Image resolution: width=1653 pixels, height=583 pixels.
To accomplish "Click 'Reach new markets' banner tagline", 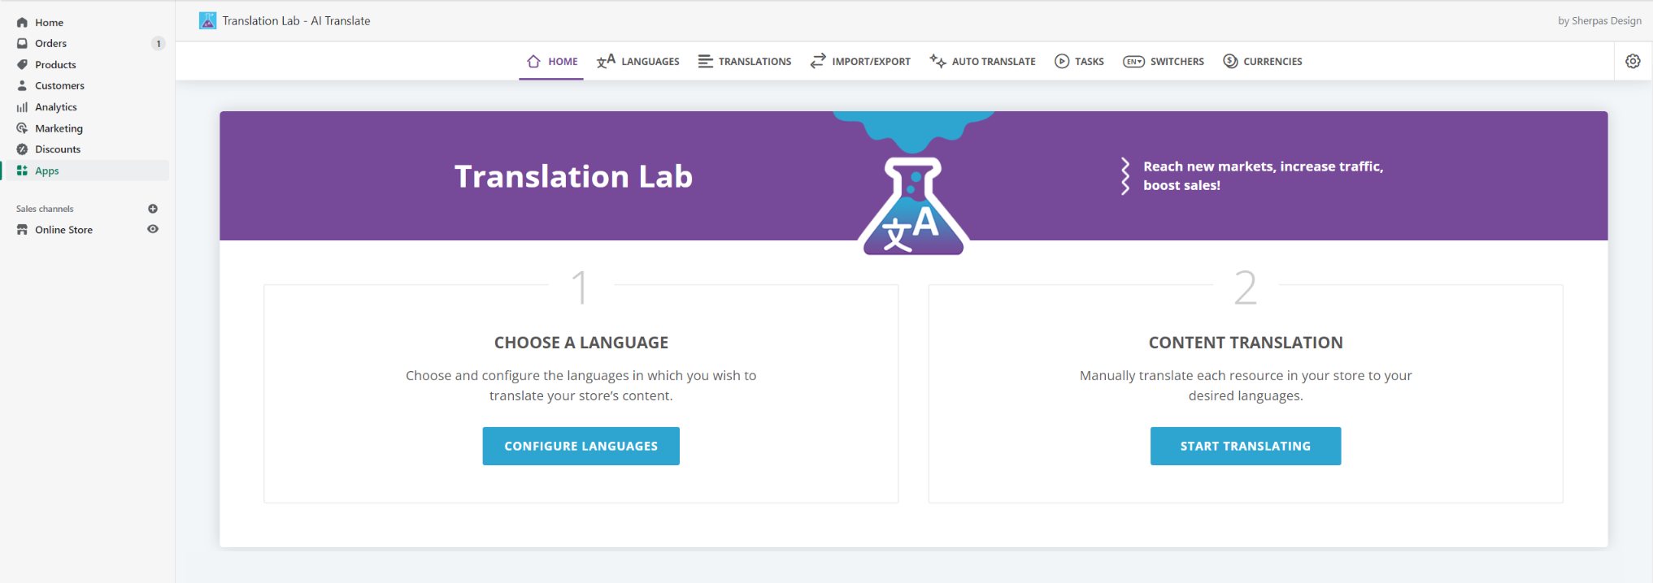I will point(1263,175).
